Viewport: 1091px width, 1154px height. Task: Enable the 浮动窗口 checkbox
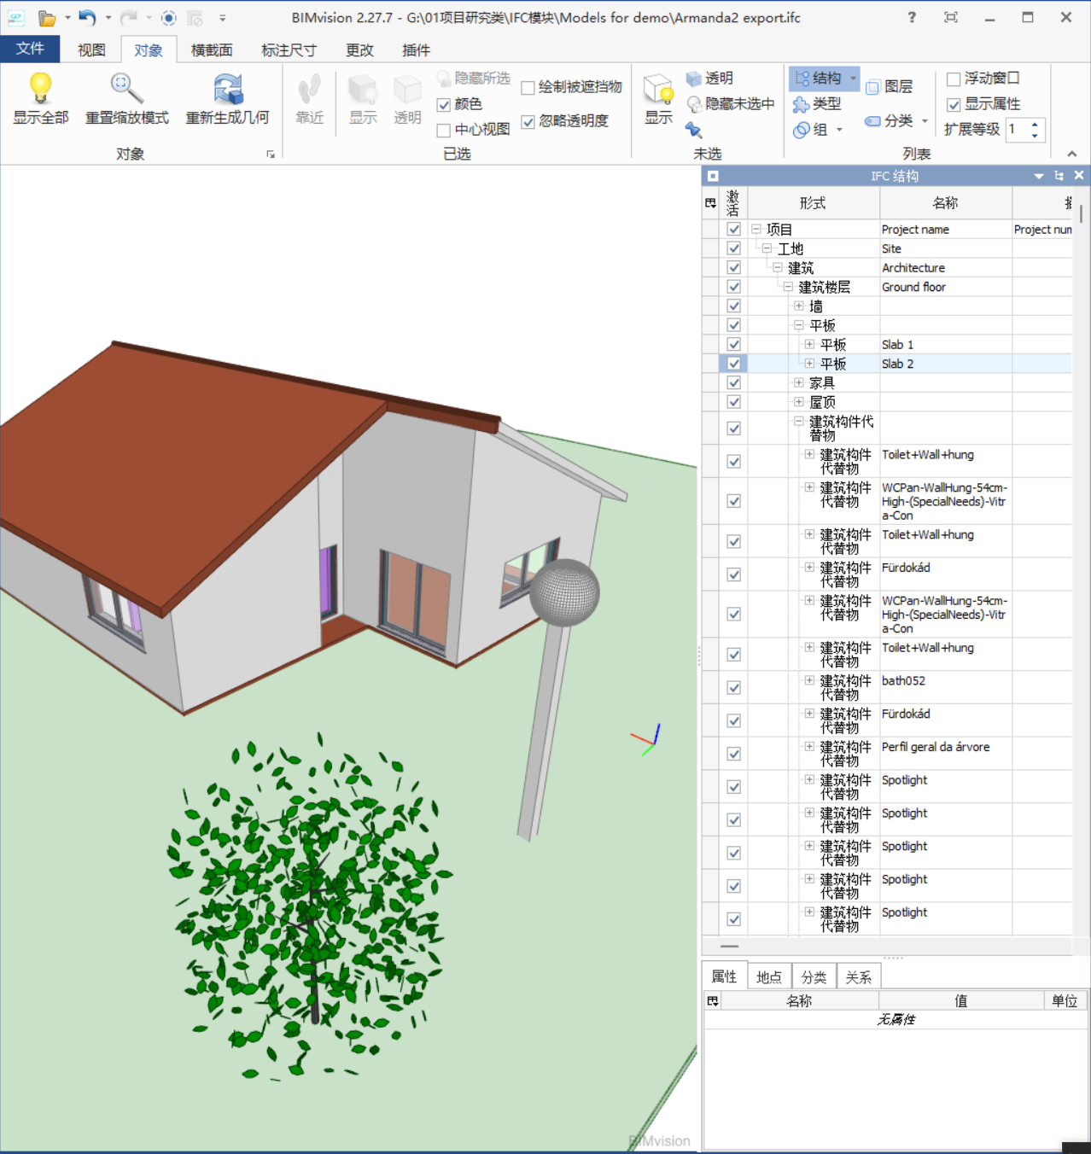(954, 79)
